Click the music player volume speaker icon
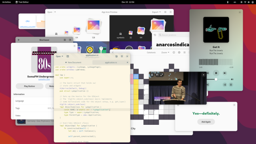 232,79
